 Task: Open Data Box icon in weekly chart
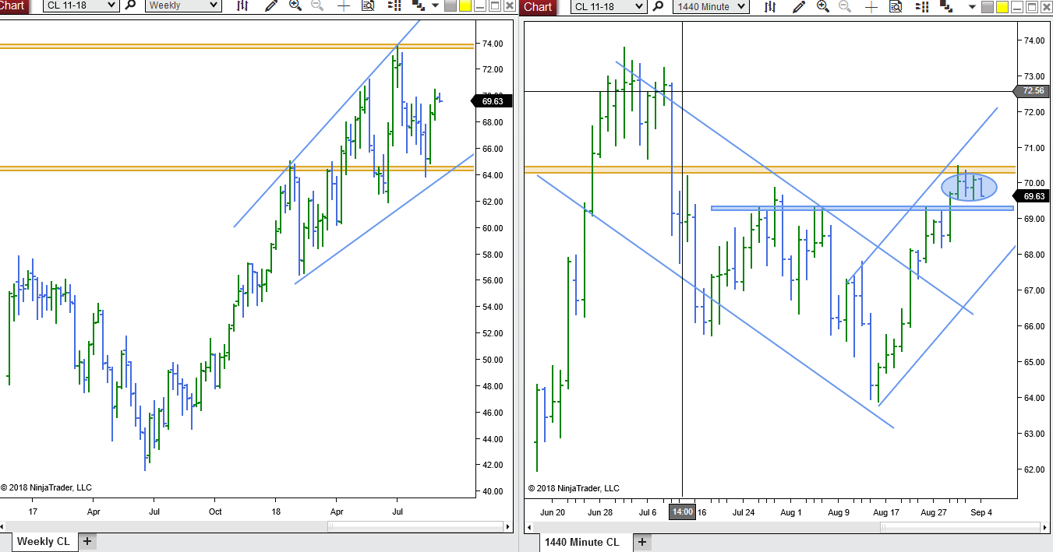[368, 5]
